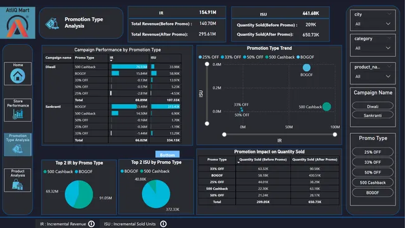Click the Bottom toggle button
Image resolution: width=405 pixels, height=228 pixels.
(x=168, y=154)
